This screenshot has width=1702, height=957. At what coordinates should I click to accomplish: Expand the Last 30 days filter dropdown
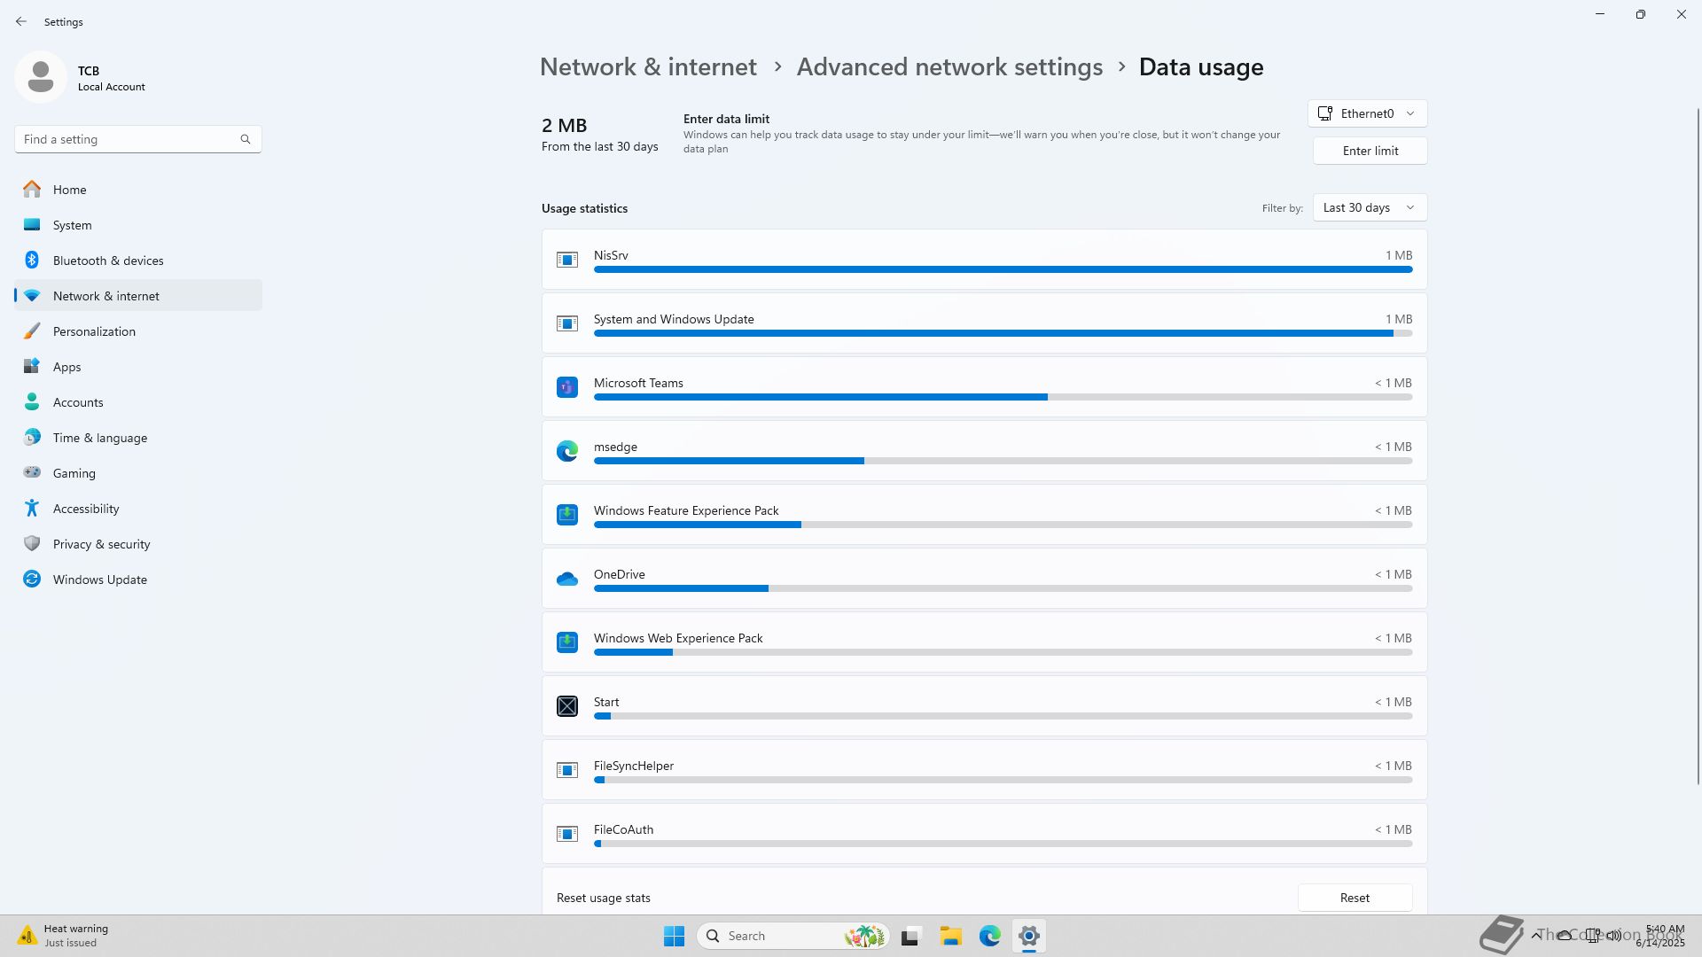(1369, 207)
